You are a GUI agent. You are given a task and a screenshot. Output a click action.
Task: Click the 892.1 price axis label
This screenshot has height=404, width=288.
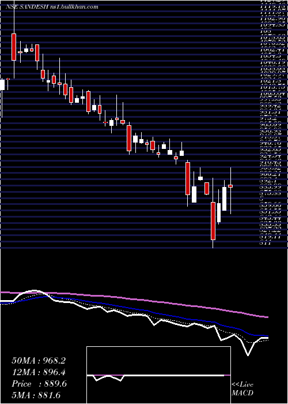click(268, 180)
